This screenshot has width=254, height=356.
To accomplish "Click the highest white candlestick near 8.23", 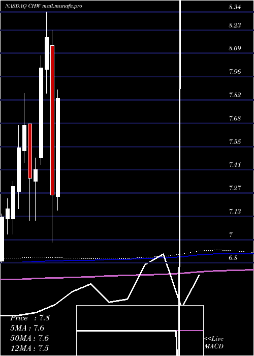I will [47, 53].
